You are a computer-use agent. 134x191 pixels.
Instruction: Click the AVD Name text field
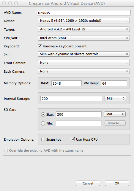click(x=84, y=13)
